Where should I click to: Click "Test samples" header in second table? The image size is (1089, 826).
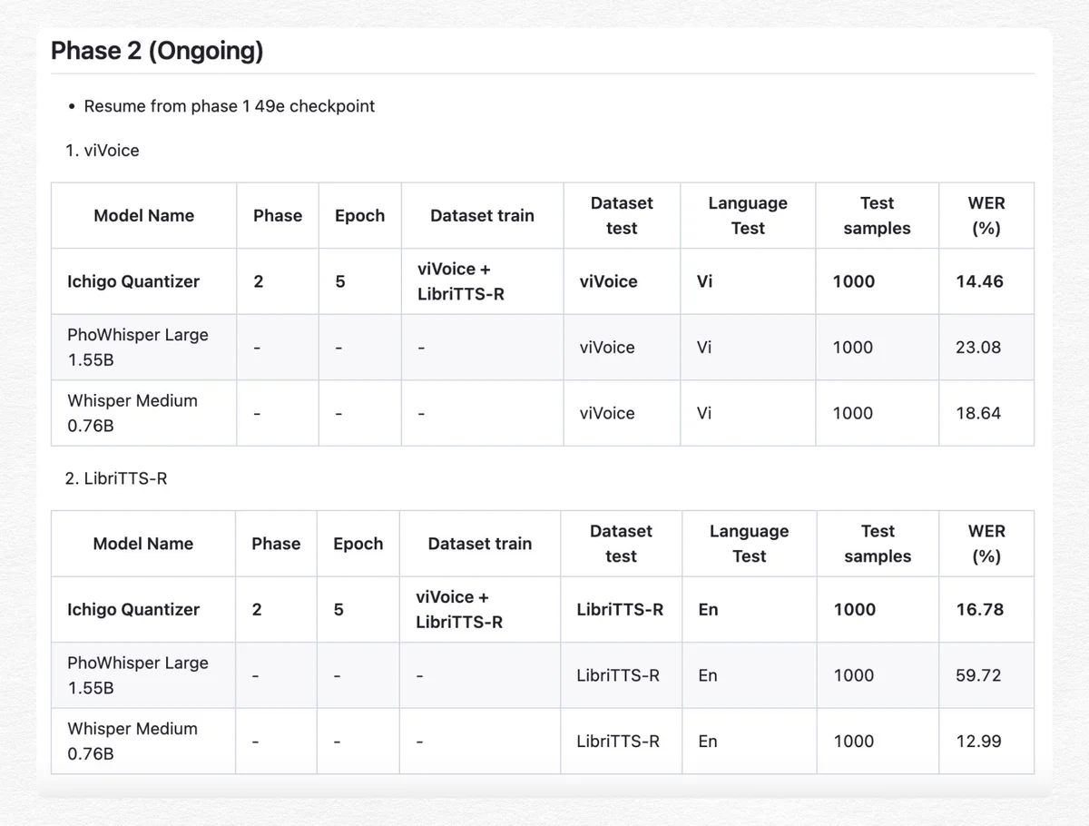click(878, 544)
